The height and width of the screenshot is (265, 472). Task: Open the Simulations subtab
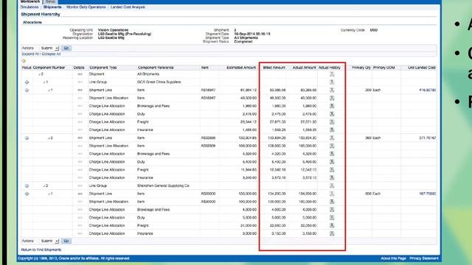pos(29,7)
